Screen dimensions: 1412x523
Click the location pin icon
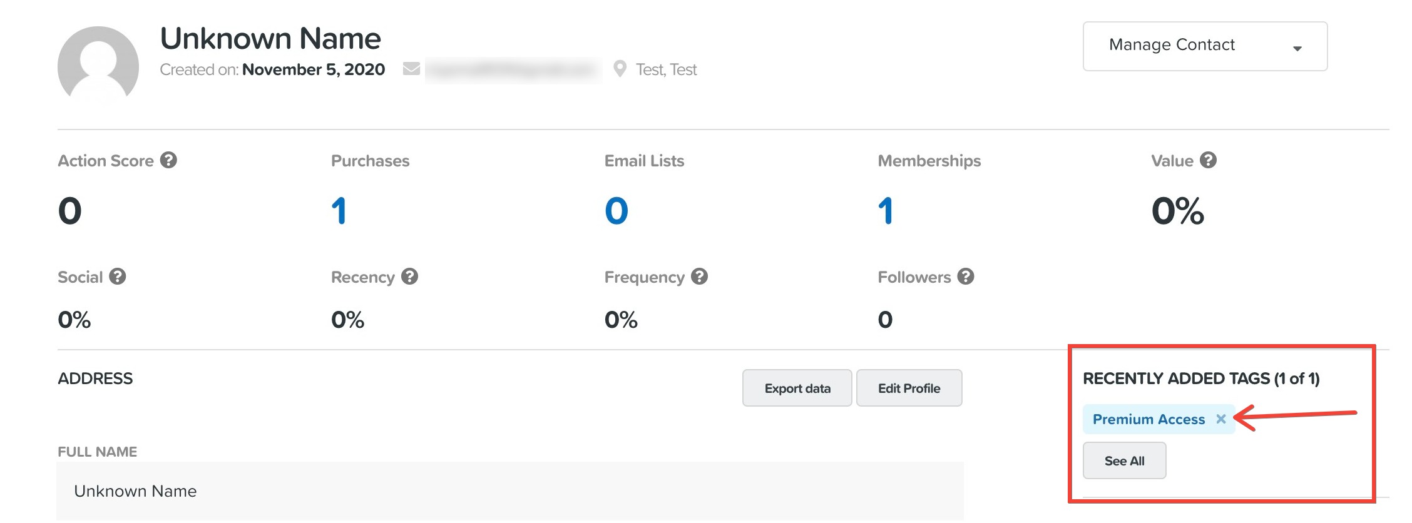coord(620,69)
